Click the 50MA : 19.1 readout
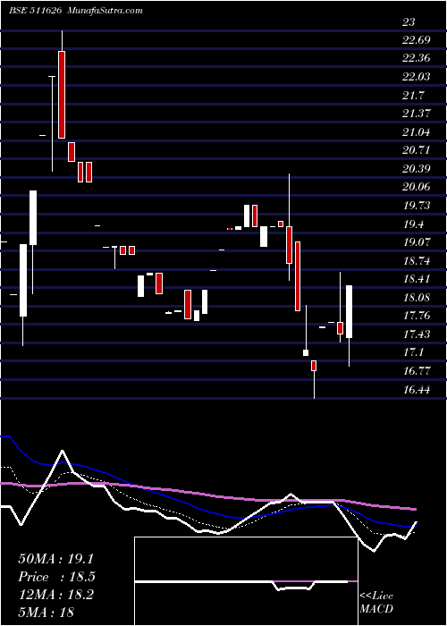This screenshot has height=626, width=447. pyautogui.click(x=55, y=559)
